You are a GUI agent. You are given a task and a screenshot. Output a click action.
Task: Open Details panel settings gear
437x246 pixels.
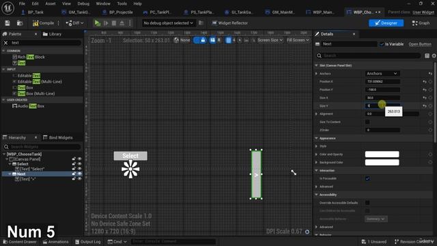434,56
